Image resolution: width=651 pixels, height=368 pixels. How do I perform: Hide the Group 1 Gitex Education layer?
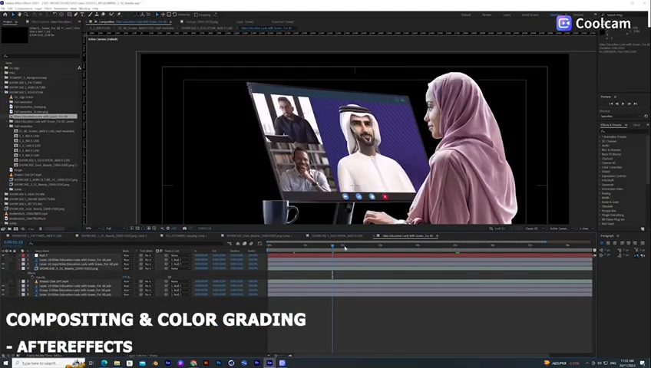(x=3, y=290)
